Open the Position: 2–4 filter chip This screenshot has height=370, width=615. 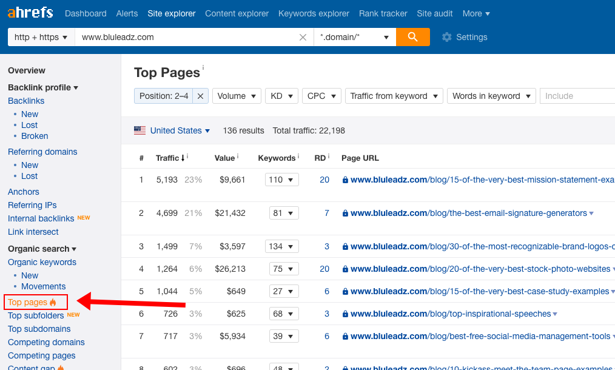(164, 96)
